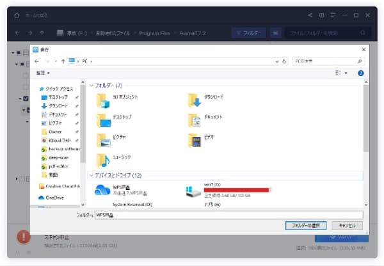Select the ドキュメント folder in main pane
384x266 pixels.
coord(205,120)
